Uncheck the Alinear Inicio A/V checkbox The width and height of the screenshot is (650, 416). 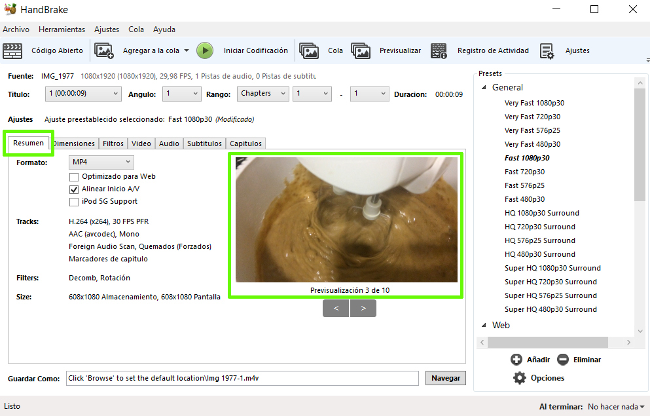coord(74,189)
